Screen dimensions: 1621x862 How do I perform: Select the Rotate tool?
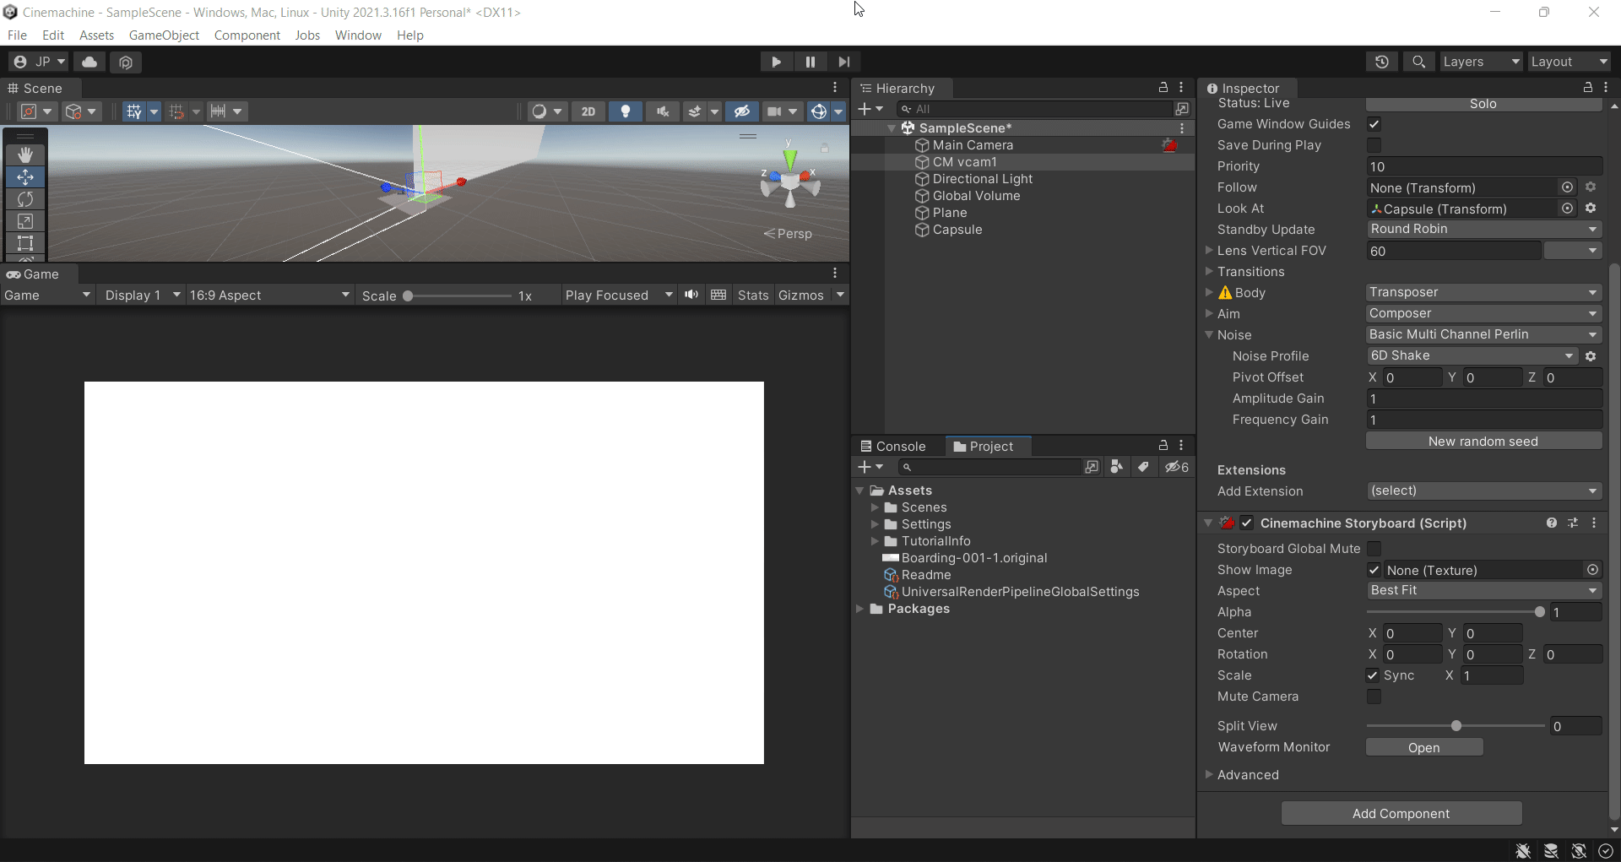(25, 199)
